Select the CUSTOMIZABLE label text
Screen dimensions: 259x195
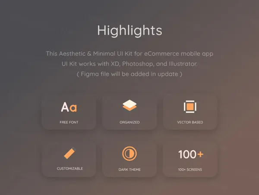(x=70, y=168)
